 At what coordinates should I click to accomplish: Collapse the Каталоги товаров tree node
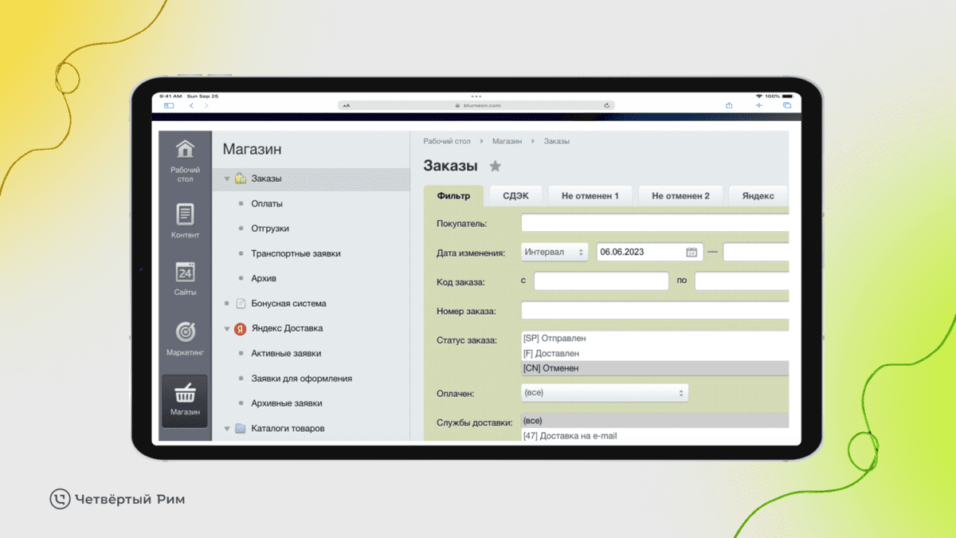227,429
